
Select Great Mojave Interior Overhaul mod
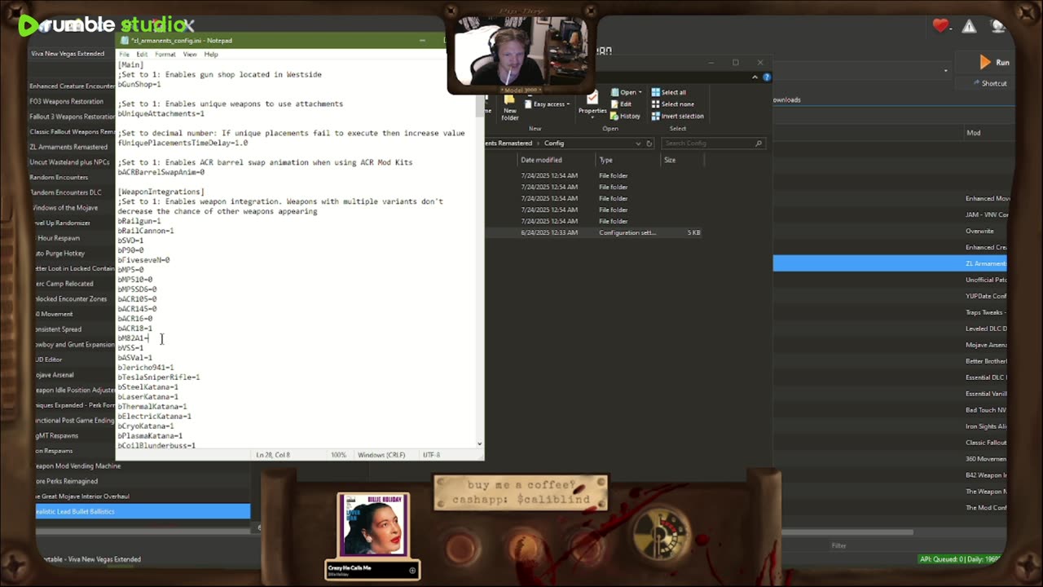(x=83, y=497)
